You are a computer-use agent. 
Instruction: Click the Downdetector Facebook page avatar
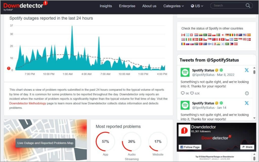click(184, 130)
